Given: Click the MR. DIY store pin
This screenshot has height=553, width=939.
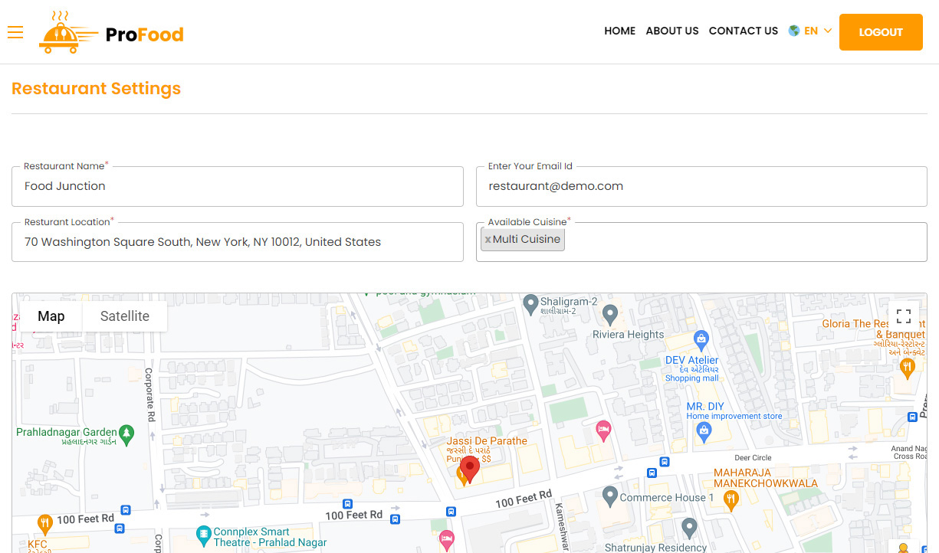Looking at the screenshot, I should tap(704, 432).
